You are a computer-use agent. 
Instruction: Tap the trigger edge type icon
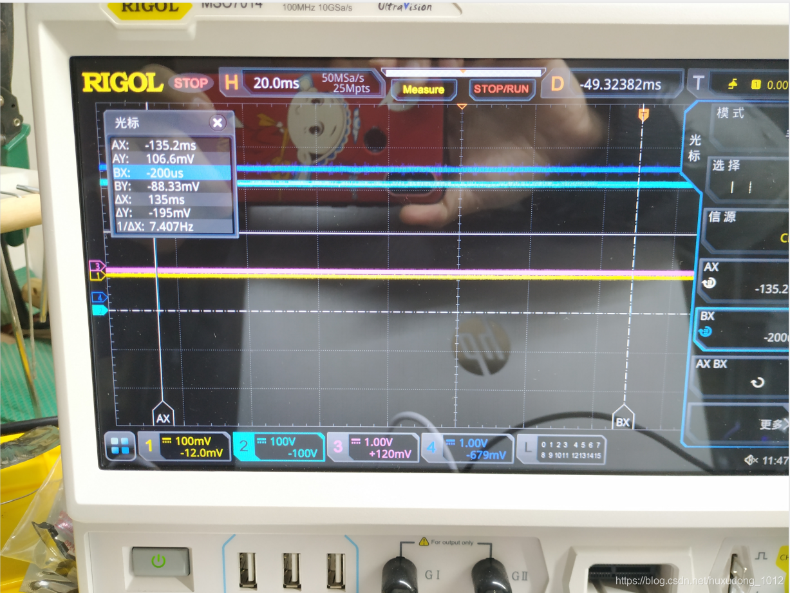coord(733,84)
